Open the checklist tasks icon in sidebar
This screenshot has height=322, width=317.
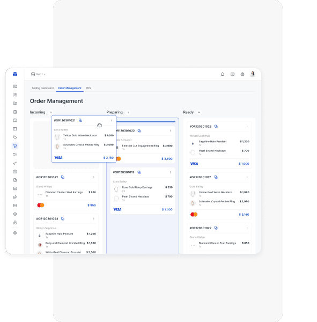[x=15, y=155]
